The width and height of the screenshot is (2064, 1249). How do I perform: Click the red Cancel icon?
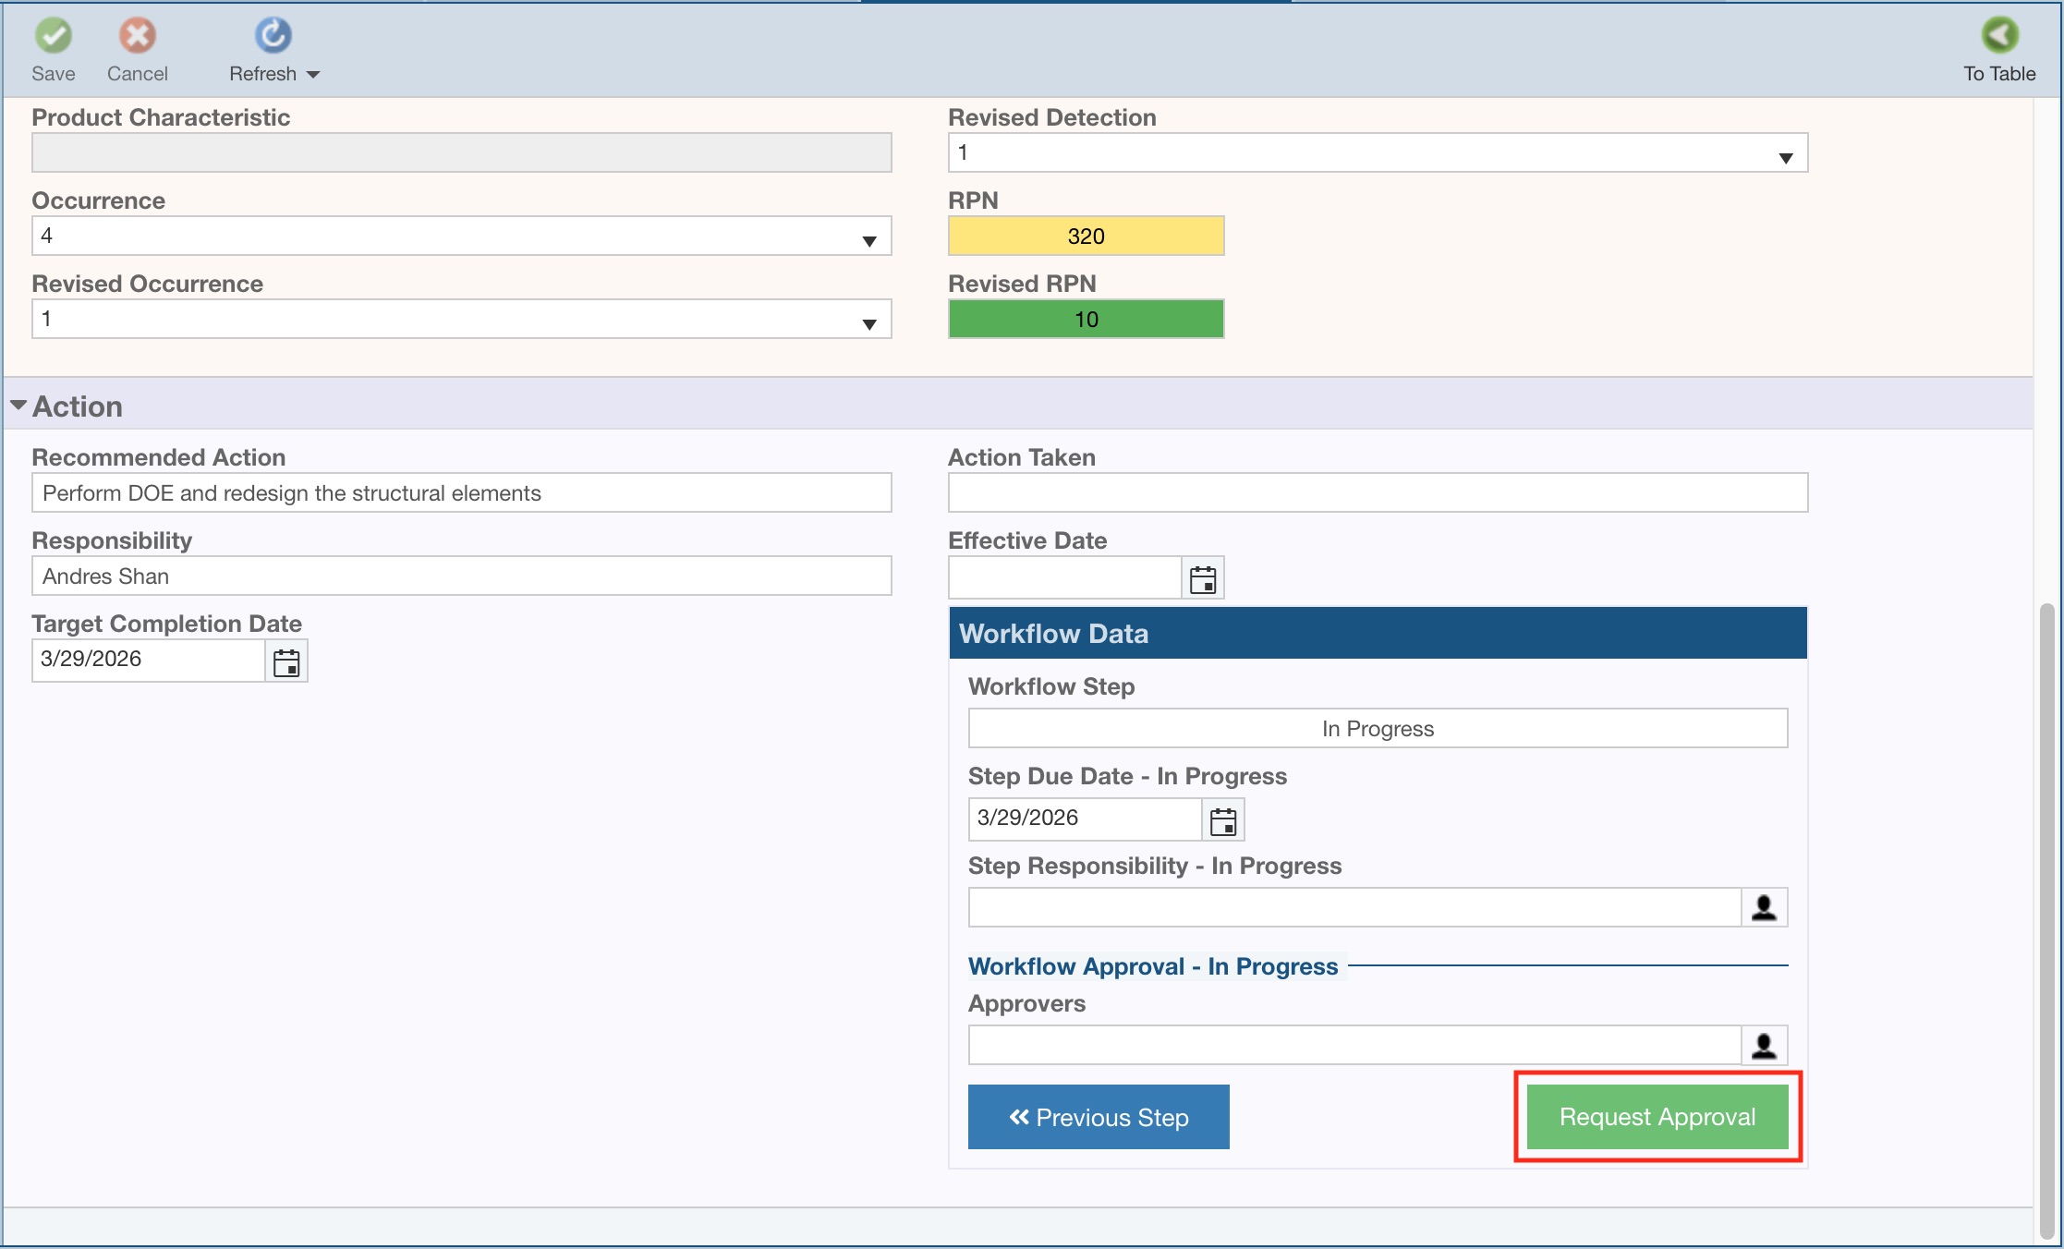[x=137, y=36]
